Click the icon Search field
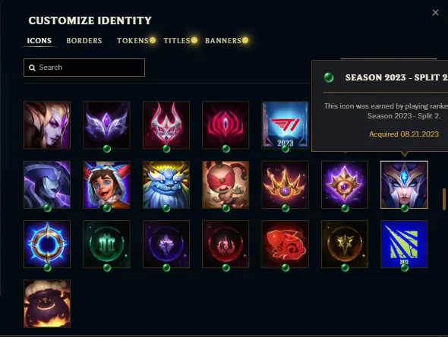Screen dimensions: 448x337 click(x=84, y=68)
